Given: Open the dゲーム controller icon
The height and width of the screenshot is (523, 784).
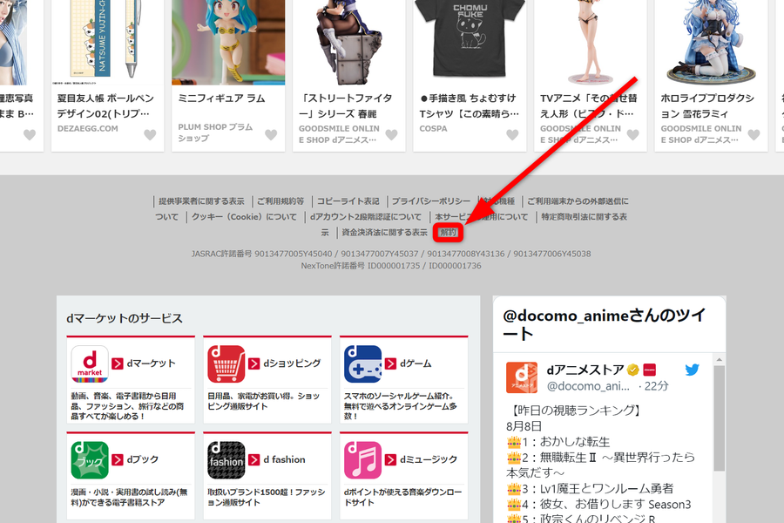Looking at the screenshot, I should [362, 363].
